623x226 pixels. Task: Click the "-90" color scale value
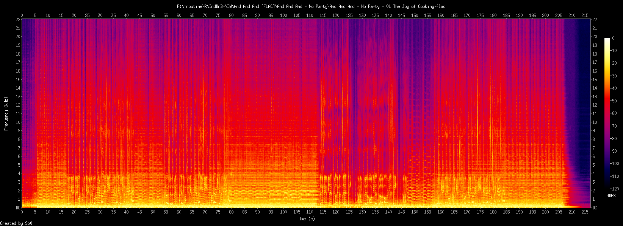[x=613, y=151]
